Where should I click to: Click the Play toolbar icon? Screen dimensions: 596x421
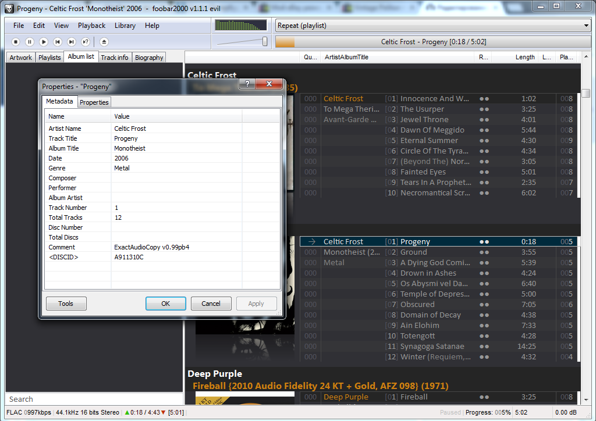[44, 42]
